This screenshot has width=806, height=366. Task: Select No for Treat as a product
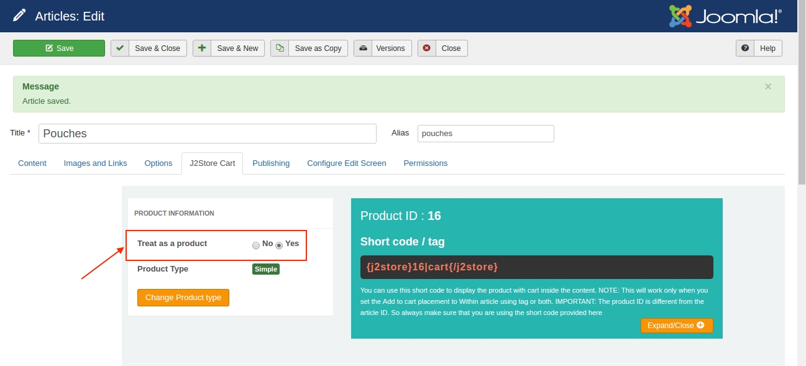[256, 245]
